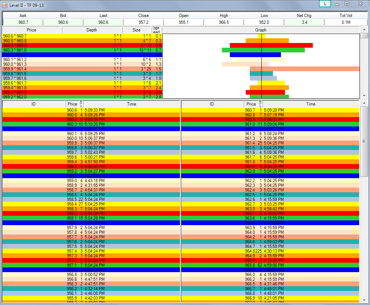Select bid row 955.9 at 4:42:03 PM

(x=91, y=298)
